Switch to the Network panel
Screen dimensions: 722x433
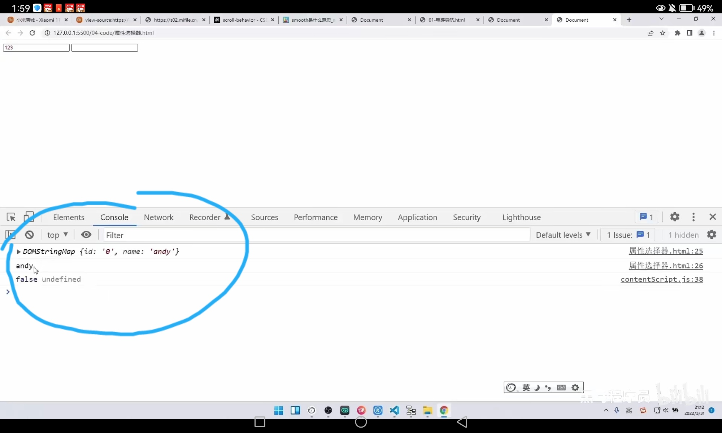[159, 217]
